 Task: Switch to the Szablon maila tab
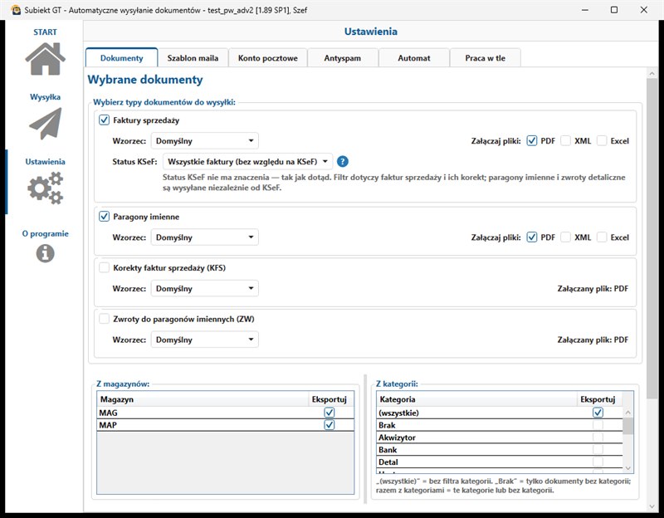coord(193,57)
